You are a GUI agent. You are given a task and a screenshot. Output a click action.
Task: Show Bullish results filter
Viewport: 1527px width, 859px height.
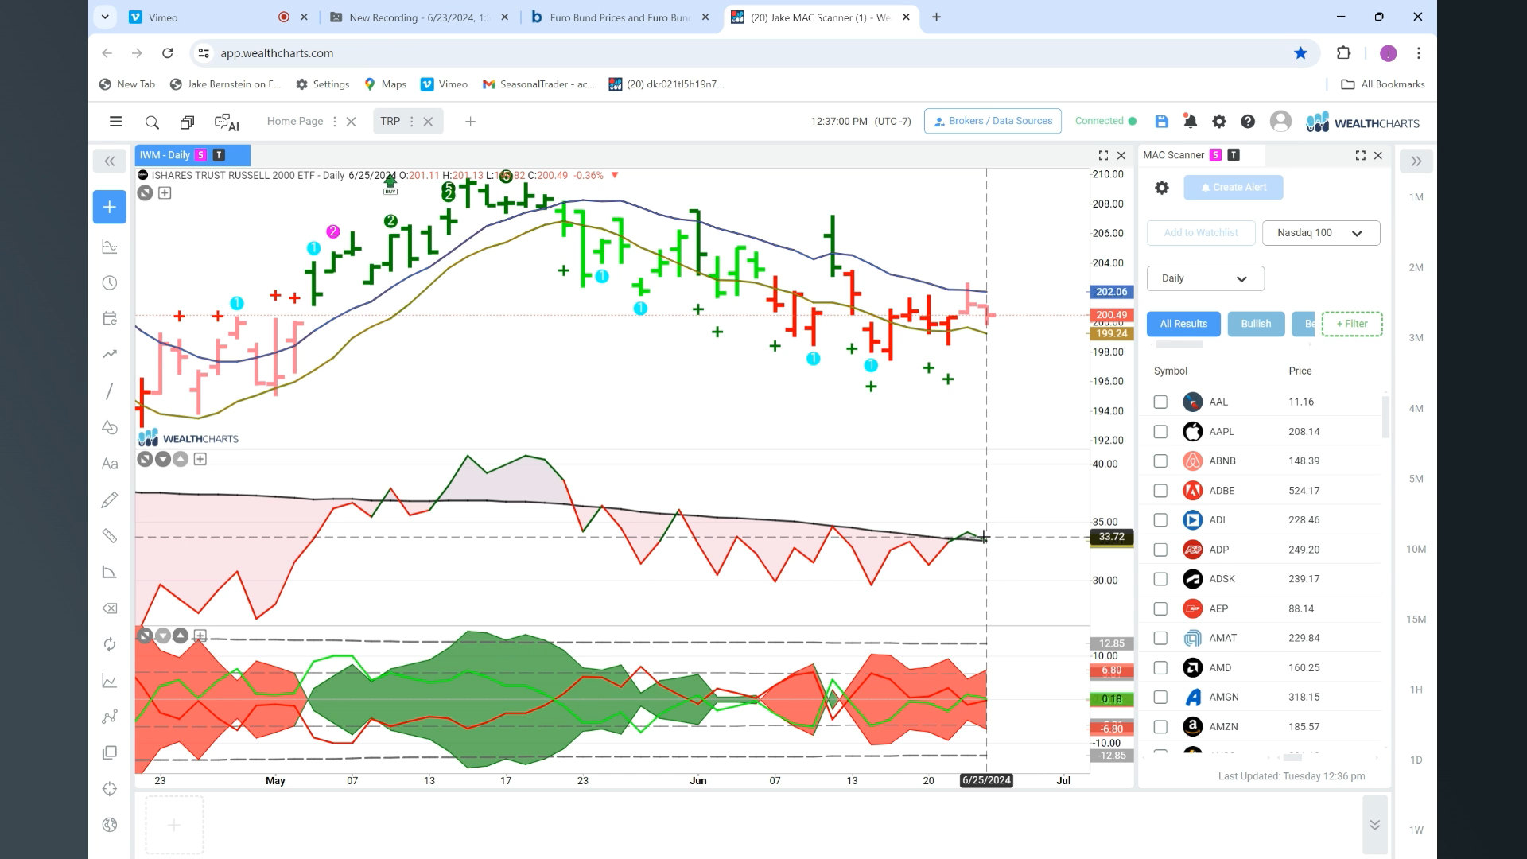click(1256, 324)
